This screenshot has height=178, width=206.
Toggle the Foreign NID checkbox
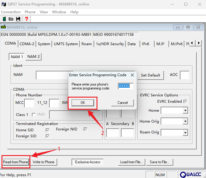(x=85, y=129)
